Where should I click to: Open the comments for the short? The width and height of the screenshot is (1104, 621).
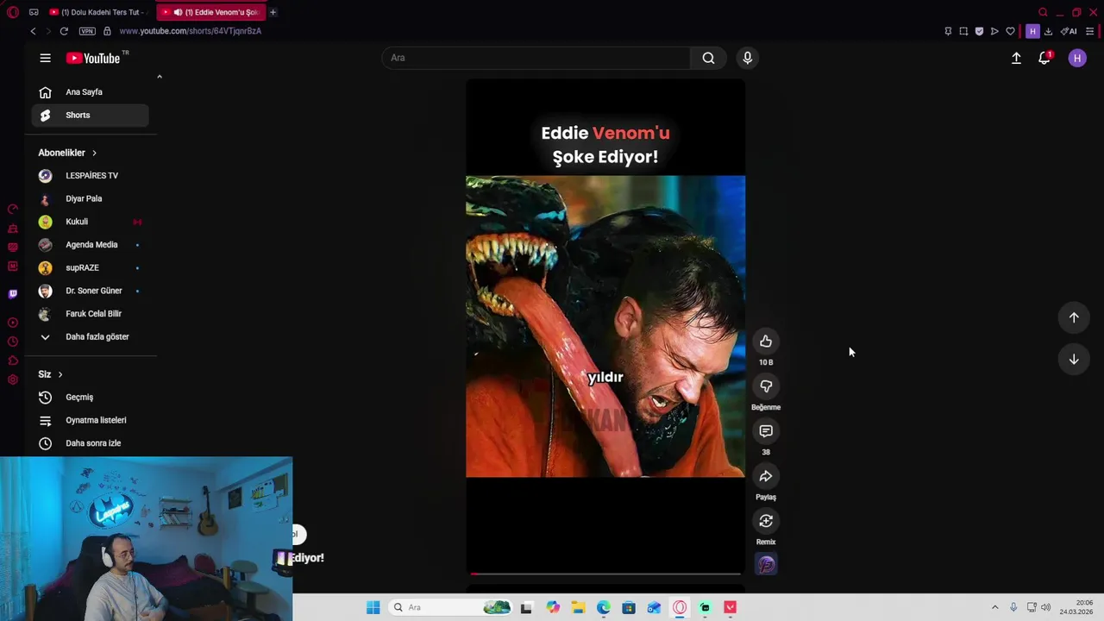click(x=766, y=431)
